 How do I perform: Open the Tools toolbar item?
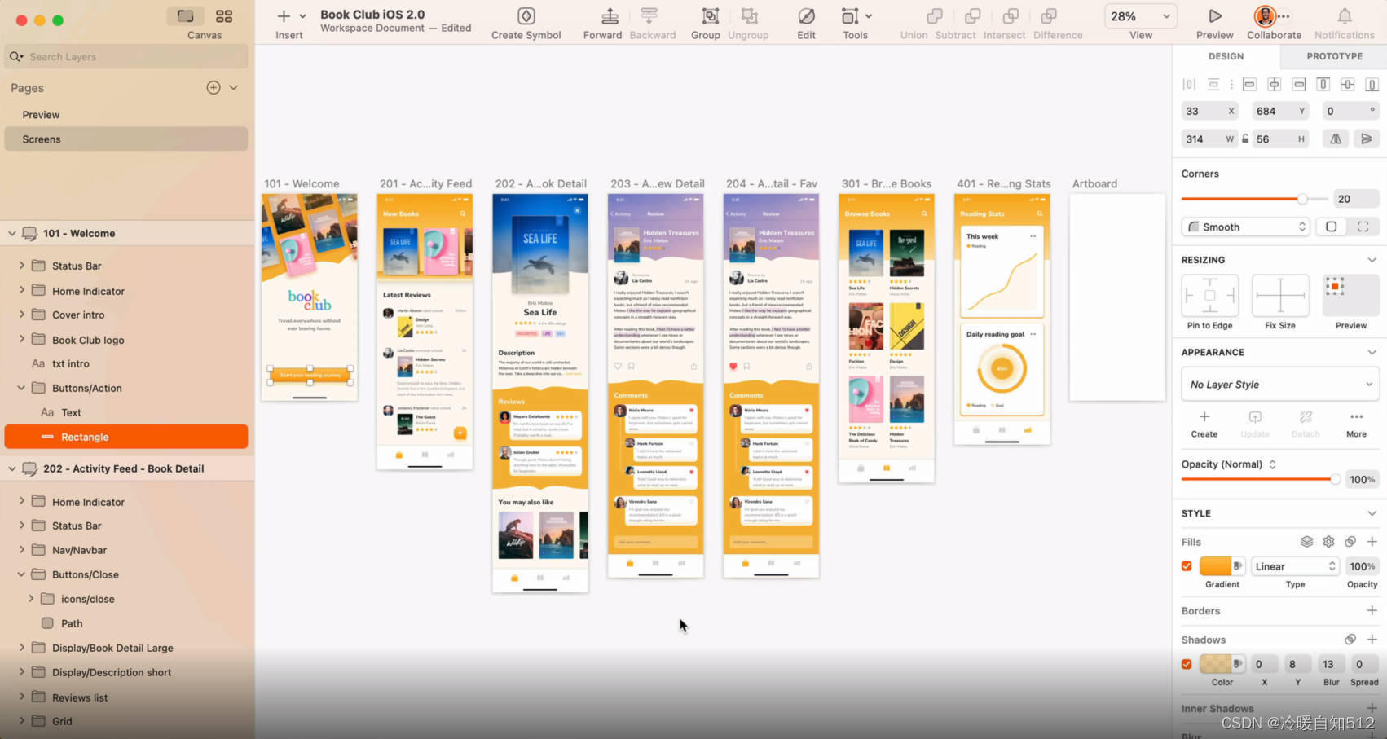click(x=856, y=16)
